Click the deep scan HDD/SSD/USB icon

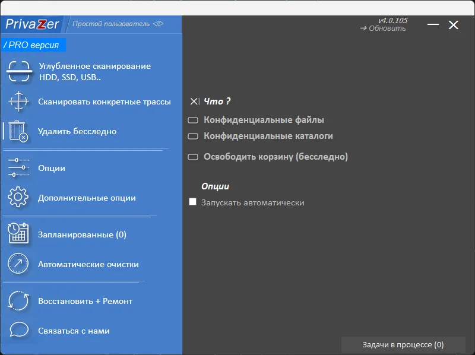pyautogui.click(x=19, y=71)
